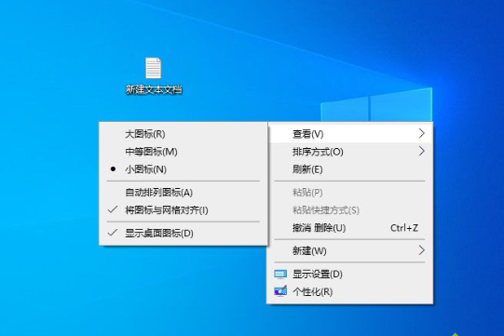Expand the 查看(V) submenu arrow

(421, 133)
